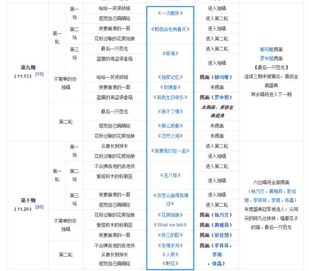Screen dimensions: 309x271
Task: Click 李祥祥 in the episode ten remarks list
Action: pos(260,200)
